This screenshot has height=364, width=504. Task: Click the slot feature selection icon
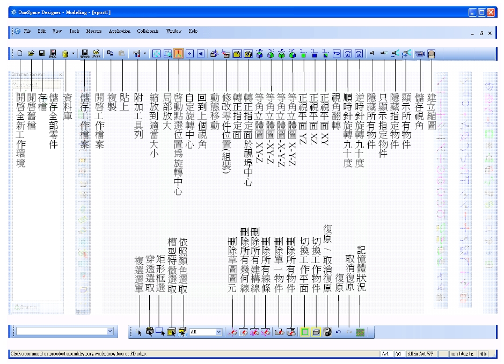pyautogui.click(x=172, y=332)
